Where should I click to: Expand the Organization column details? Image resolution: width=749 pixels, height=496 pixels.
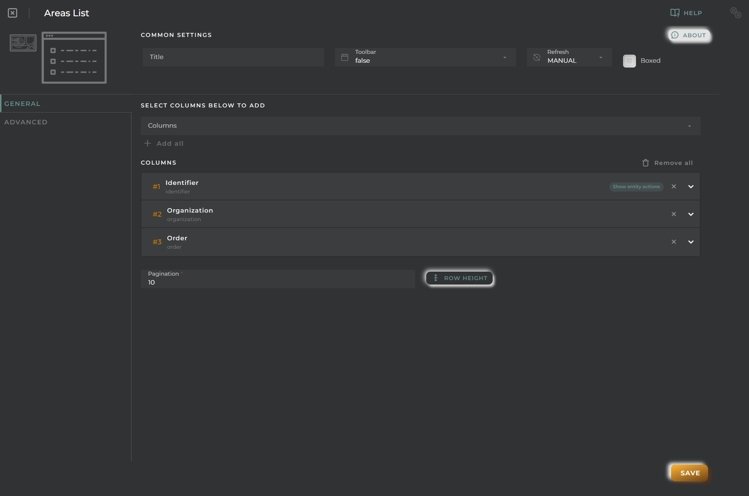(690, 214)
